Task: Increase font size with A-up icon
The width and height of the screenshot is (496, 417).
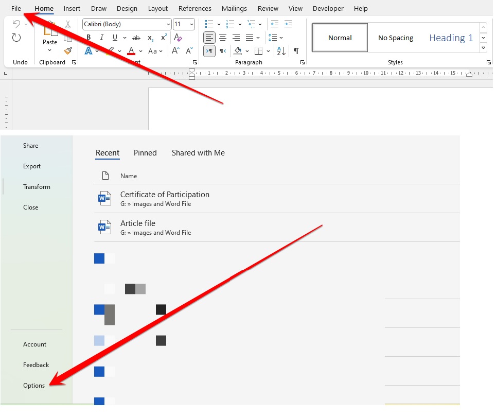Action: (175, 50)
